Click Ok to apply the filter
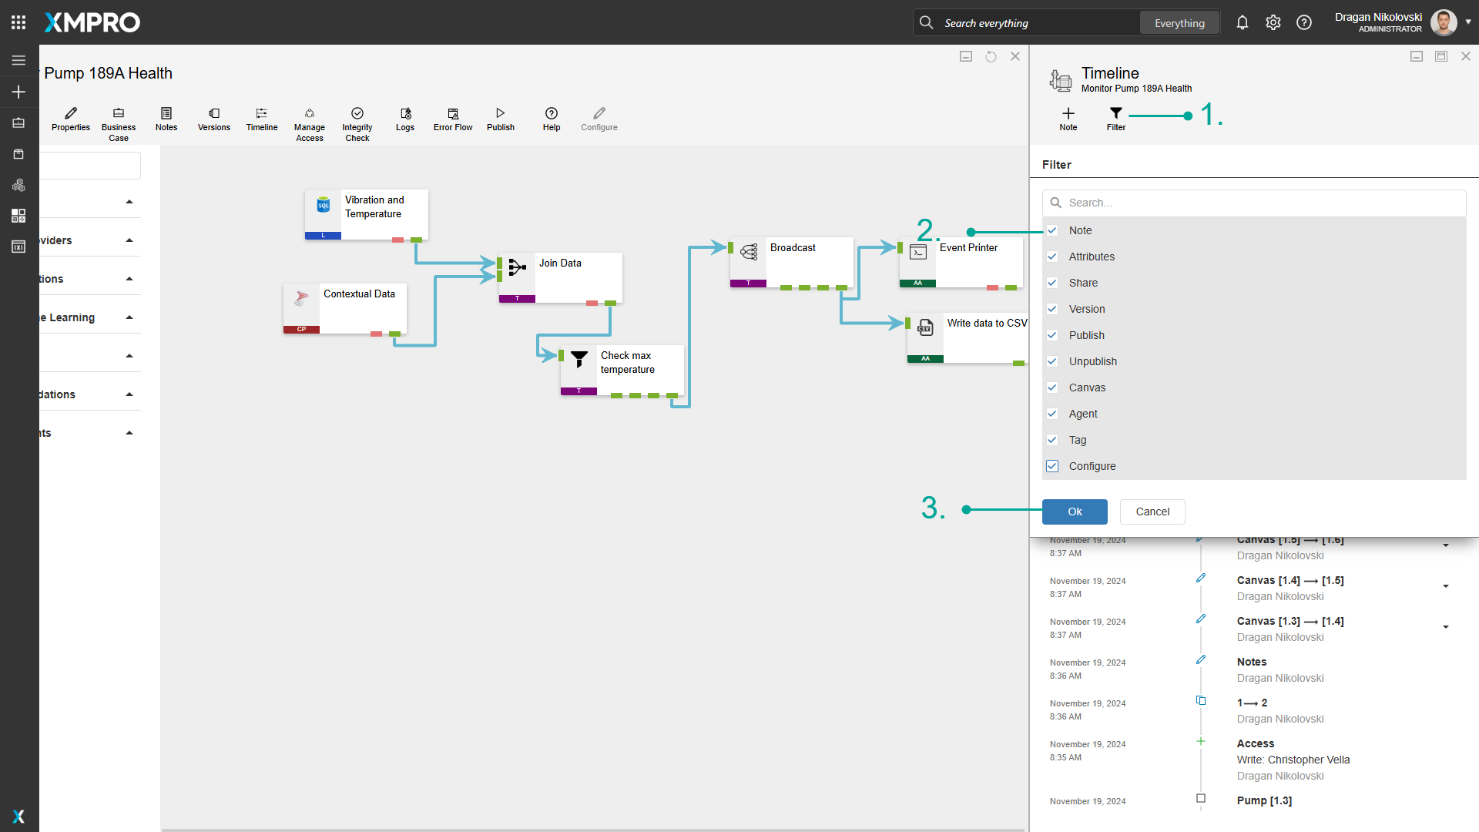1479x832 pixels. point(1075,512)
